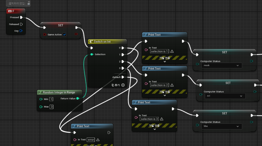The image size is (262, 146).
Task: Click In Text pin of error Print Text
Action: 75,140
